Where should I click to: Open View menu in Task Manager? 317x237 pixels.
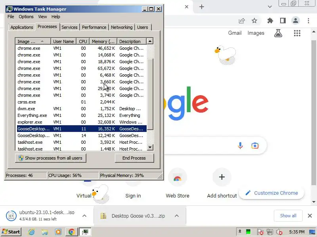click(x=42, y=17)
